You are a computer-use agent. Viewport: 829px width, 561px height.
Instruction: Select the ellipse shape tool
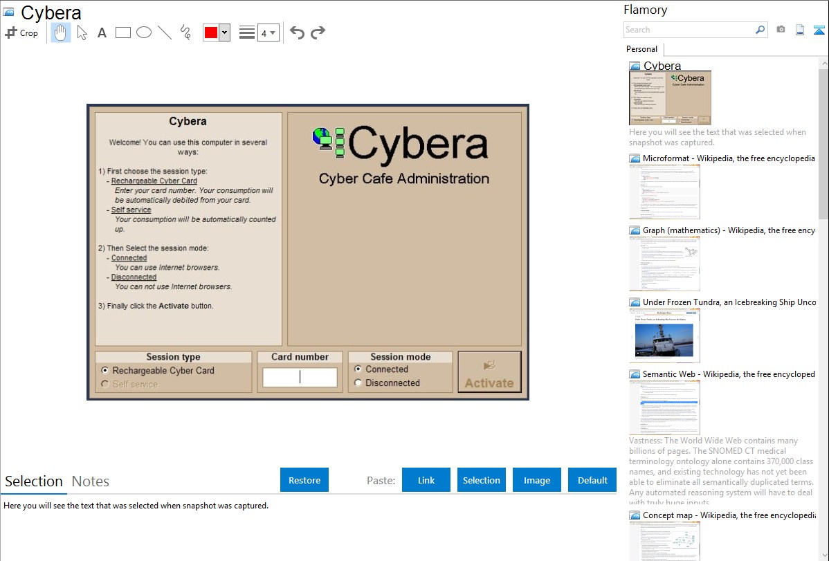(x=143, y=33)
